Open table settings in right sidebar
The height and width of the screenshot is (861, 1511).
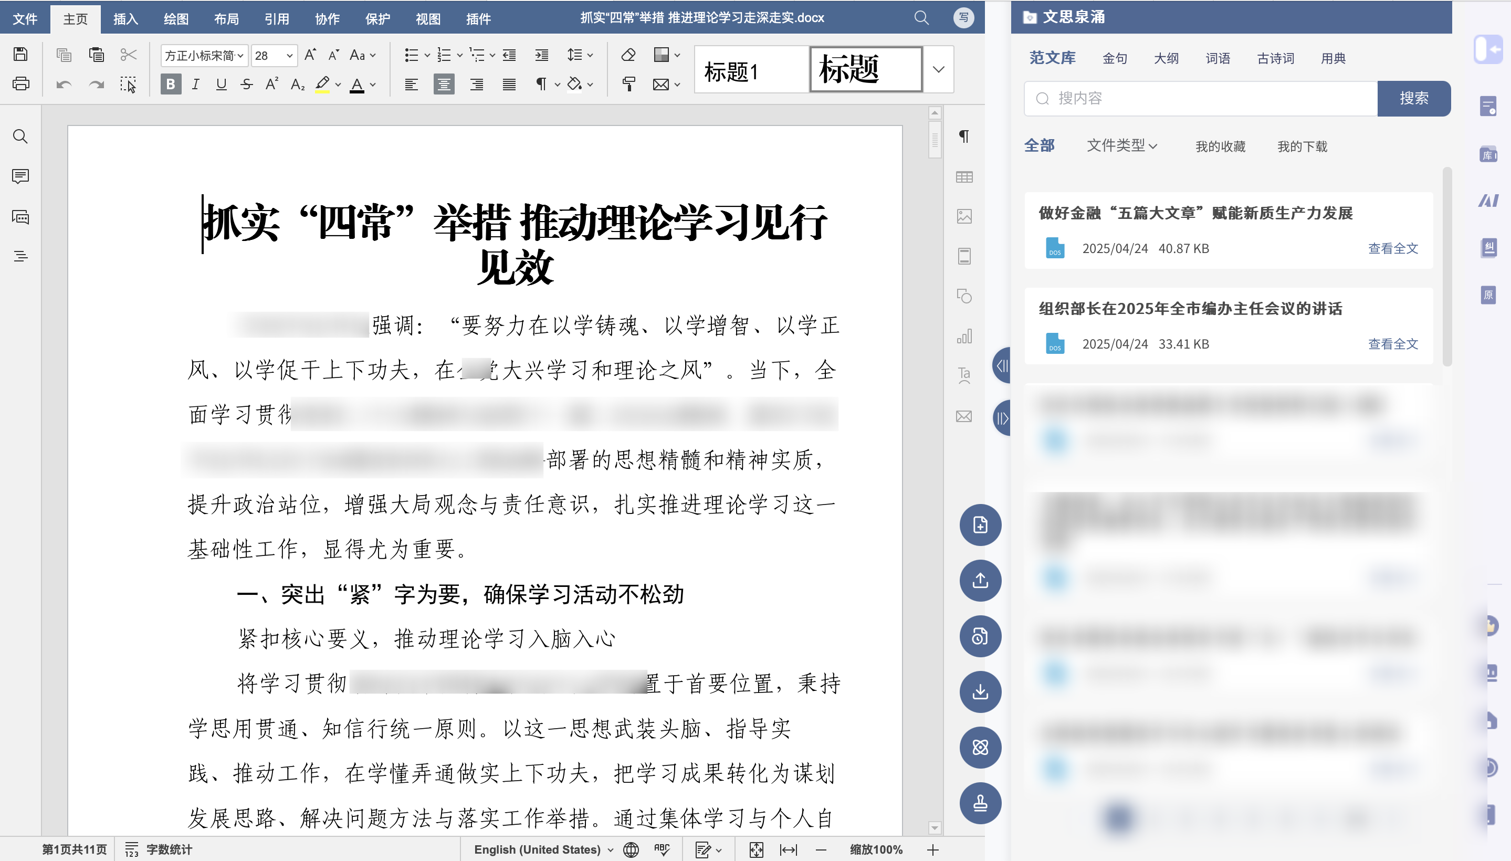click(x=964, y=177)
